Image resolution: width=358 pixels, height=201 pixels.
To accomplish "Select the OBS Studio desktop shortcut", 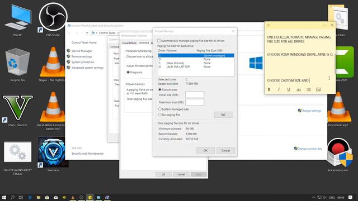I will point(53,20).
